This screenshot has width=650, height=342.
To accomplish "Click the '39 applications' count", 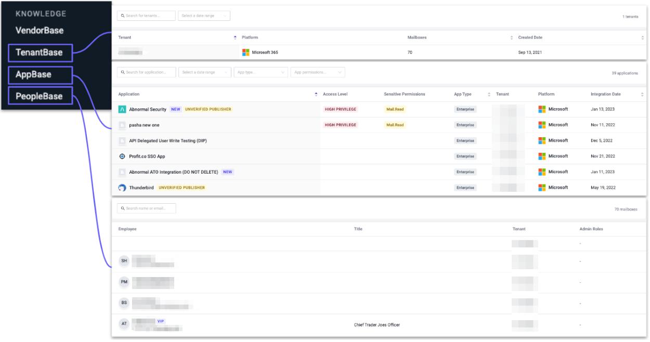I will pyautogui.click(x=625, y=73).
